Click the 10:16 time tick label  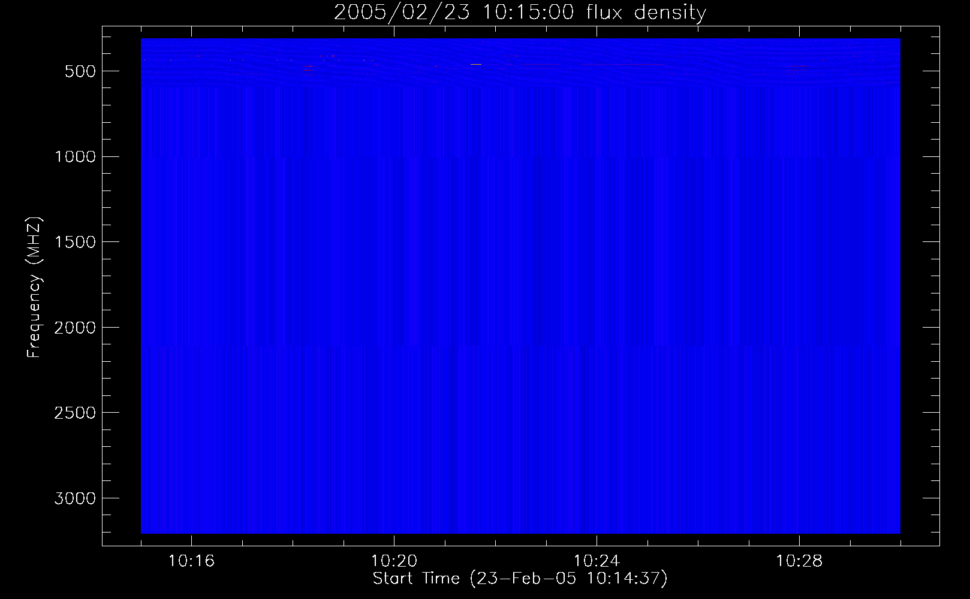[x=191, y=561]
